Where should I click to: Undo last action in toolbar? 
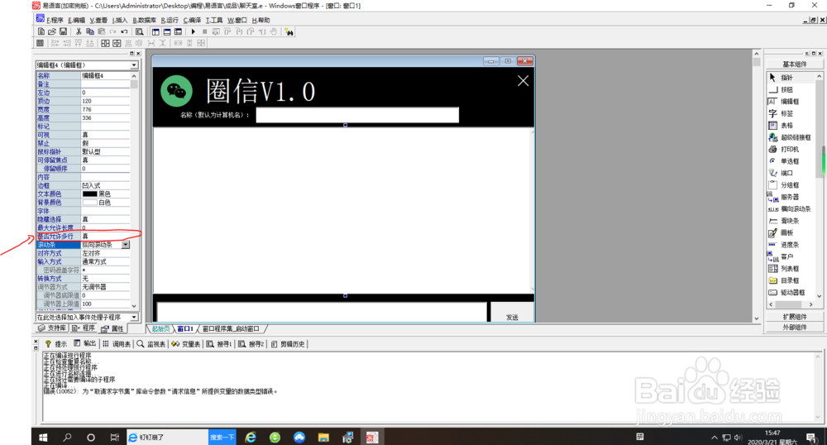pyautogui.click(x=124, y=31)
